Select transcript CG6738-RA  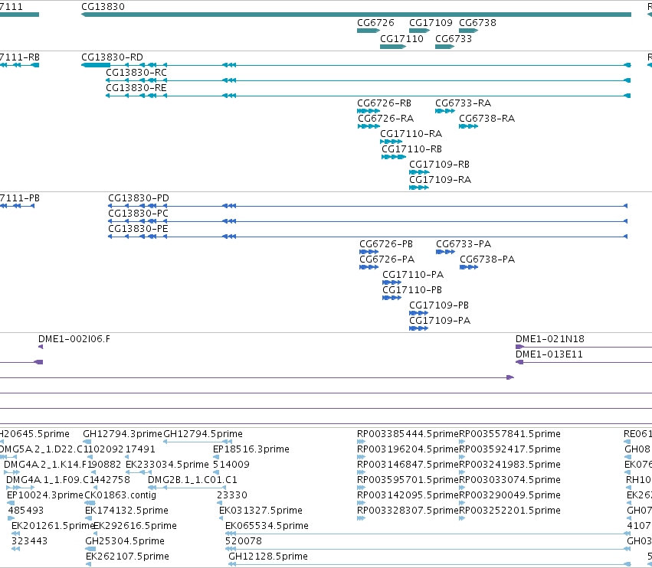pyautogui.click(x=468, y=126)
